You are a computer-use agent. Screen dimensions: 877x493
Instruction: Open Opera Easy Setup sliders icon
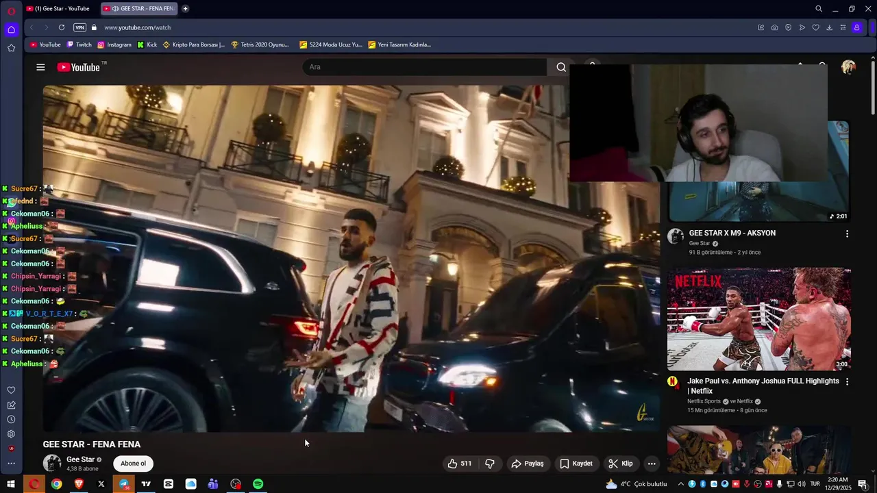coord(843,27)
